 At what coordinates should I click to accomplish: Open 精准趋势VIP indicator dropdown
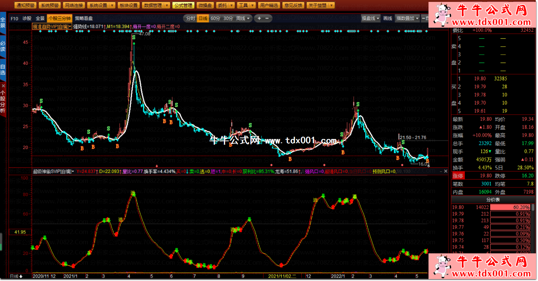click(x=52, y=27)
